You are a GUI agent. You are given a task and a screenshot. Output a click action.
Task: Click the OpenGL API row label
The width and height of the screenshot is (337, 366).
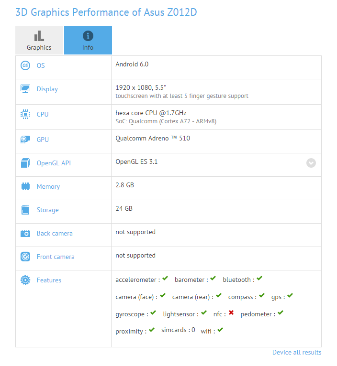[x=54, y=163]
